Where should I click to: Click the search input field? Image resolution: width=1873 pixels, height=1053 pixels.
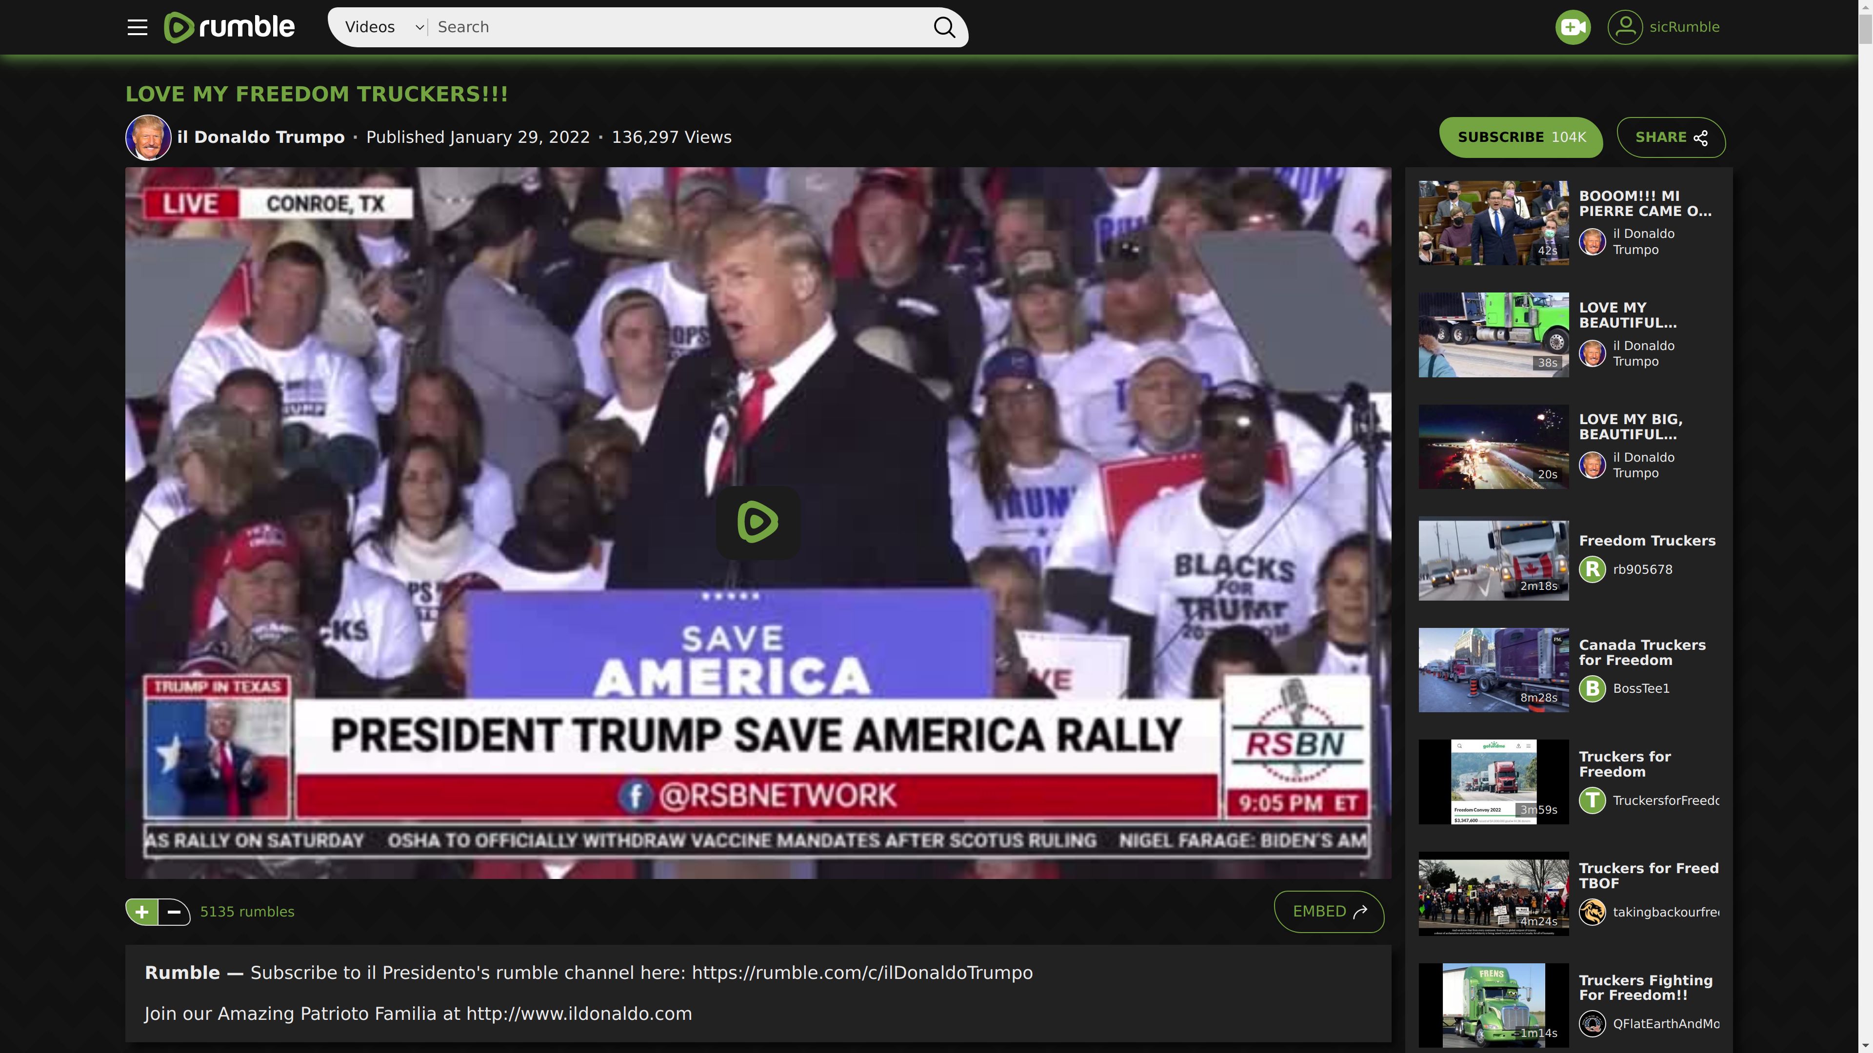(682, 27)
